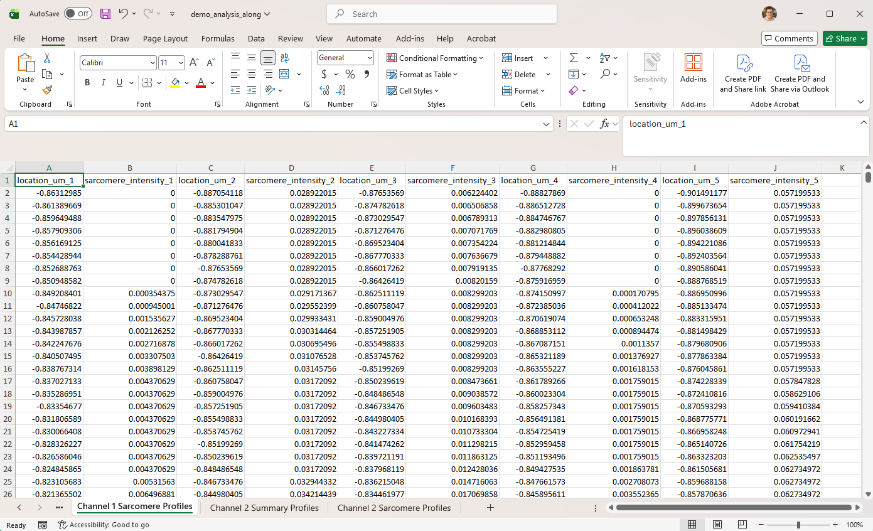Select column D header
Viewport: 873px width, 531px height.
pos(291,168)
